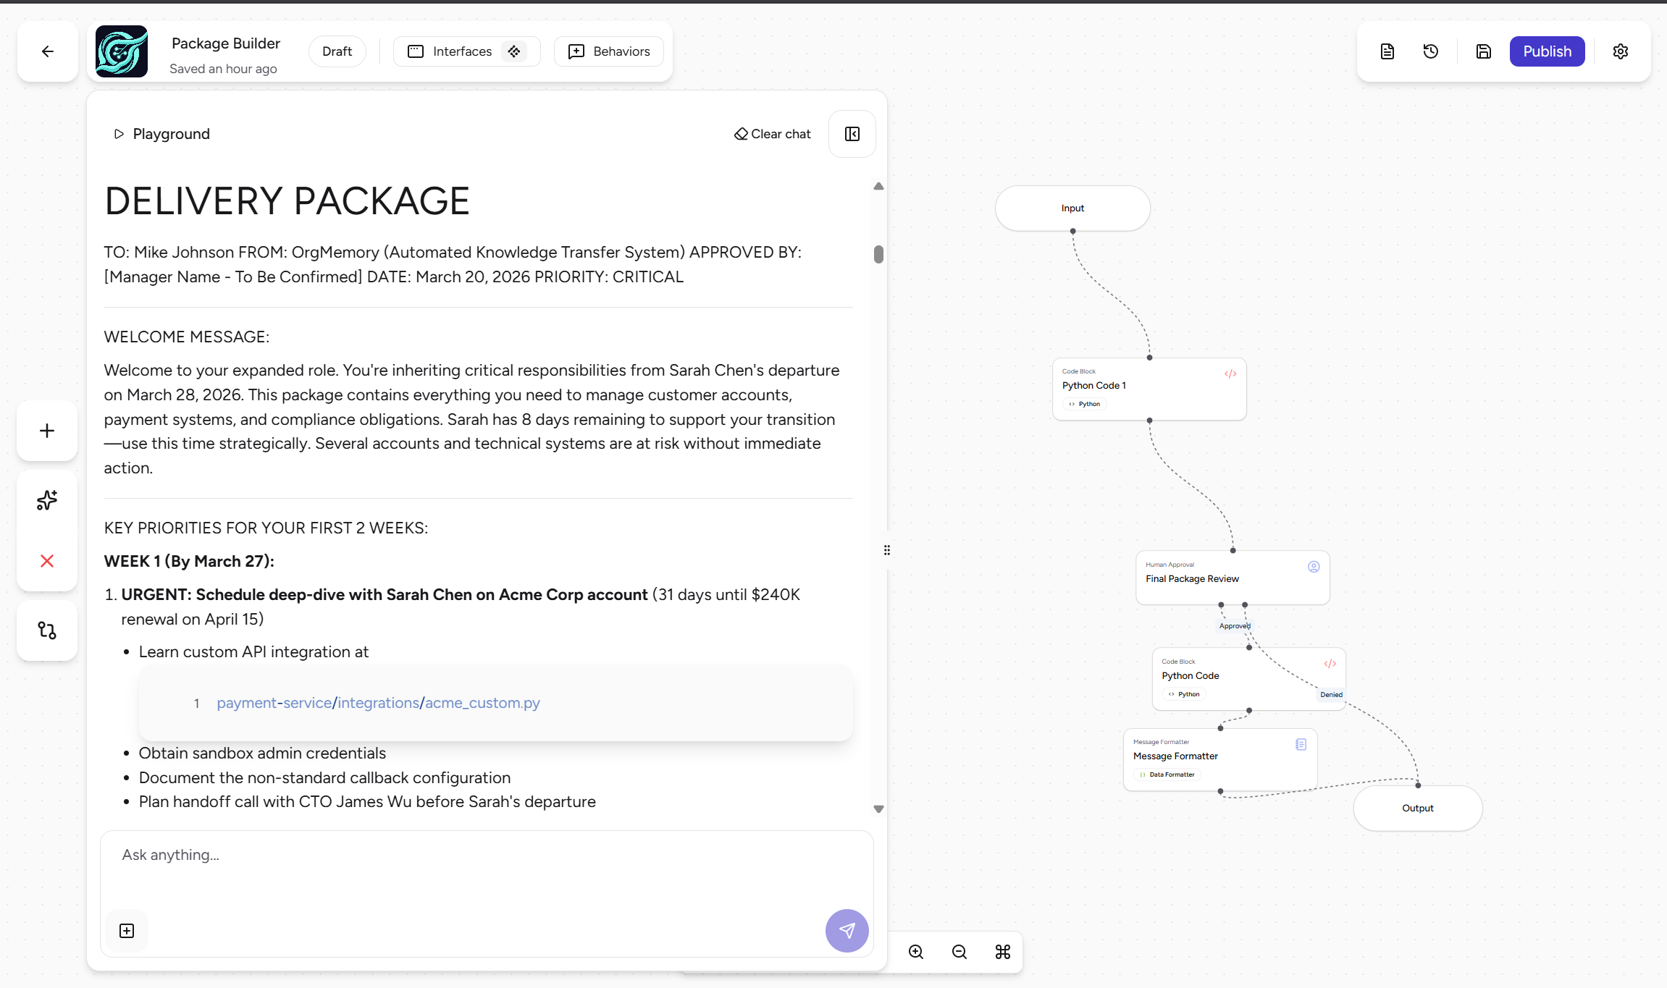Collapse the playground side panel
Viewport: 1667px width, 988px height.
(x=852, y=134)
